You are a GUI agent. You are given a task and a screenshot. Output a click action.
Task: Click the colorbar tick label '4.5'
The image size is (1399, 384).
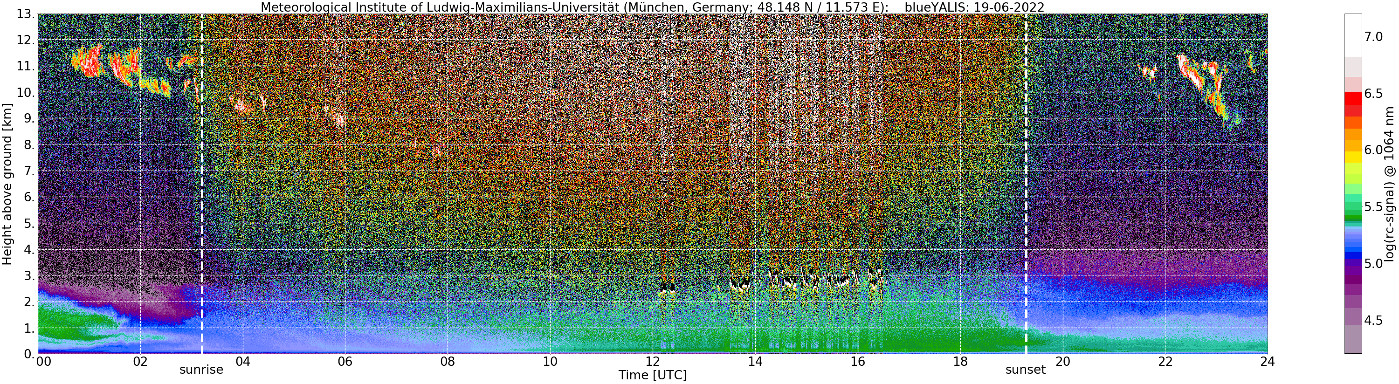[1373, 321]
